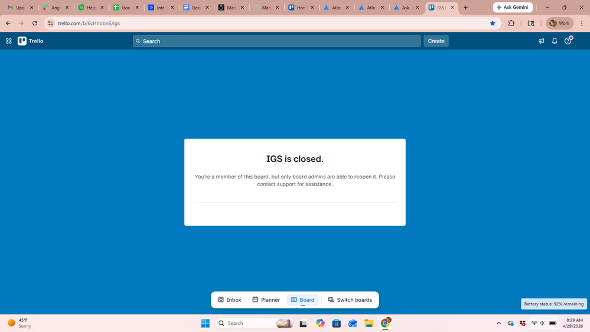
Task: Open the Chrome three-dot menu
Action: click(582, 24)
